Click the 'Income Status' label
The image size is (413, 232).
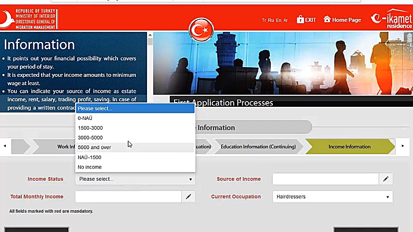coord(45,179)
